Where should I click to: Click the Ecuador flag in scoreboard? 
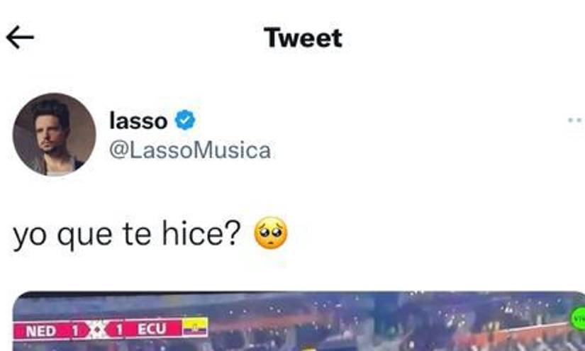(195, 328)
